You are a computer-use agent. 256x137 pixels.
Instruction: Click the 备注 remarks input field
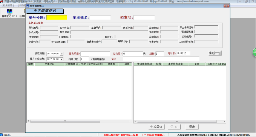click(x=161, y=59)
